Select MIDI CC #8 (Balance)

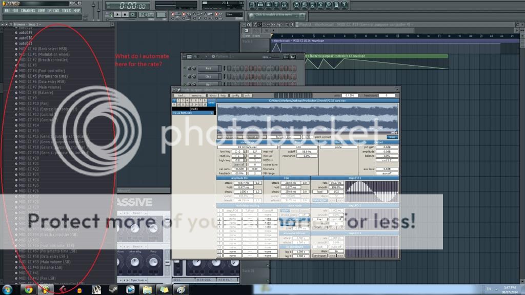click(36, 93)
